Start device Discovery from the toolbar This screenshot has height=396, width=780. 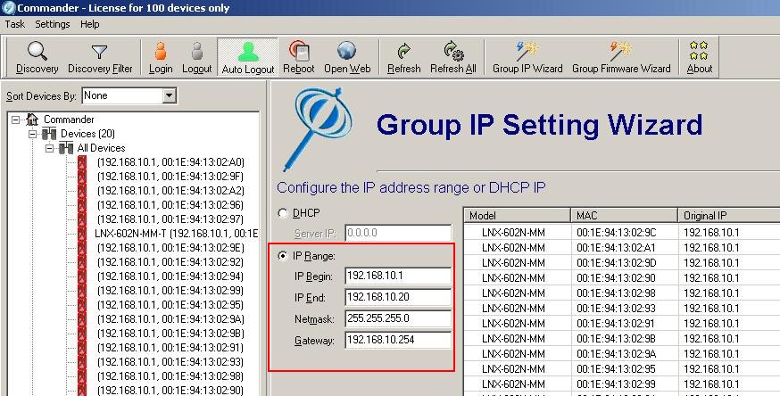[x=37, y=58]
